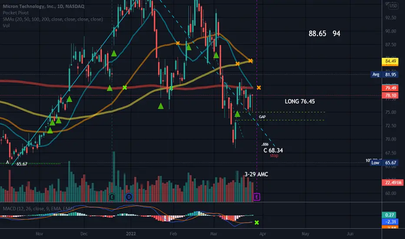Click '90.00' on the price axis
The width and height of the screenshot is (405, 239).
391,31
